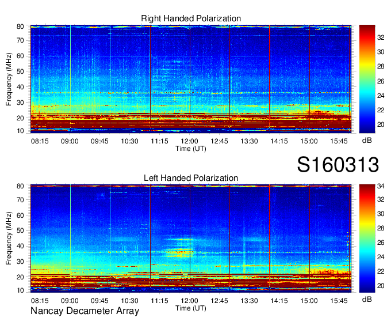Click the "70" frequency tick of Right Handed plot

click(20, 40)
